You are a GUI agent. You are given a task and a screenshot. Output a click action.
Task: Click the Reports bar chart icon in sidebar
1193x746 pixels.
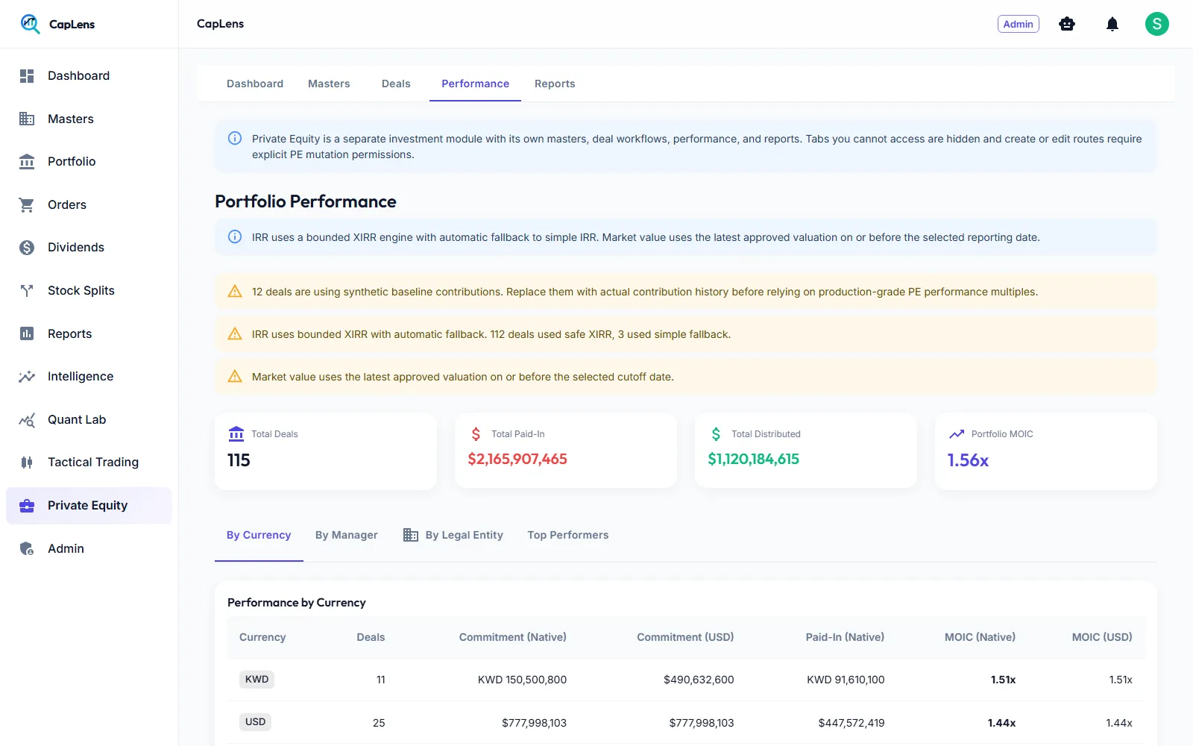click(x=27, y=333)
